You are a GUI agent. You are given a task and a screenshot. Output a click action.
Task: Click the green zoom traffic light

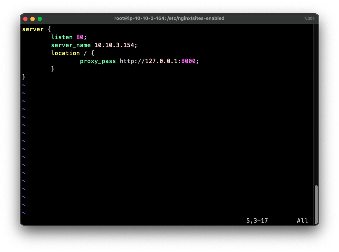(x=39, y=18)
